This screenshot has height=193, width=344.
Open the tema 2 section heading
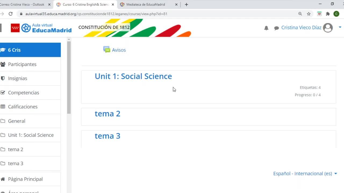[x=107, y=114]
